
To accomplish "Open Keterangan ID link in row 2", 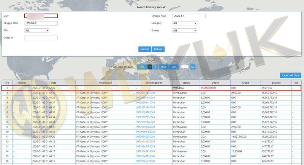I will 145,93.
